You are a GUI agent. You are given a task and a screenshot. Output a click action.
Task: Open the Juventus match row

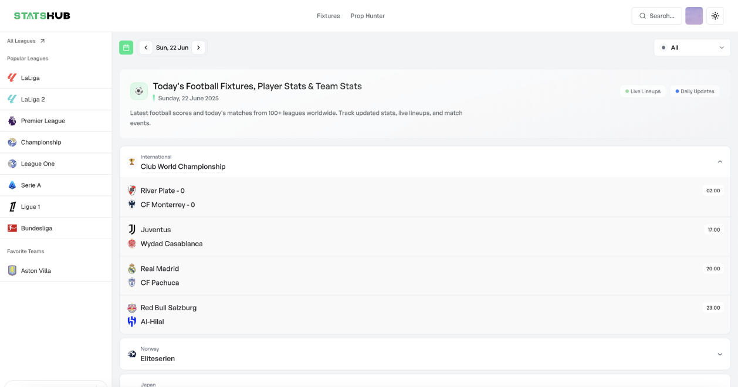point(425,236)
